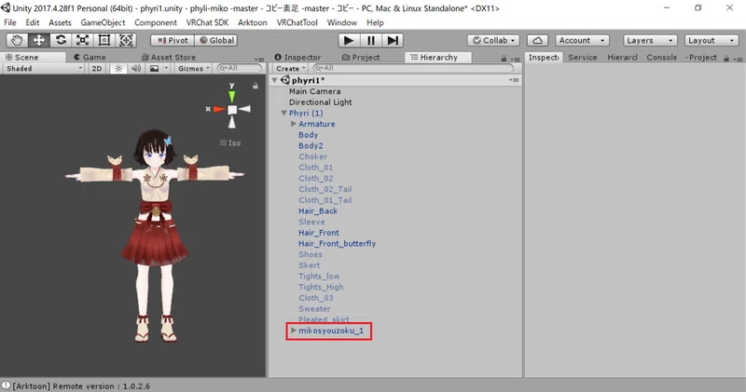Start Play mode

coord(348,40)
